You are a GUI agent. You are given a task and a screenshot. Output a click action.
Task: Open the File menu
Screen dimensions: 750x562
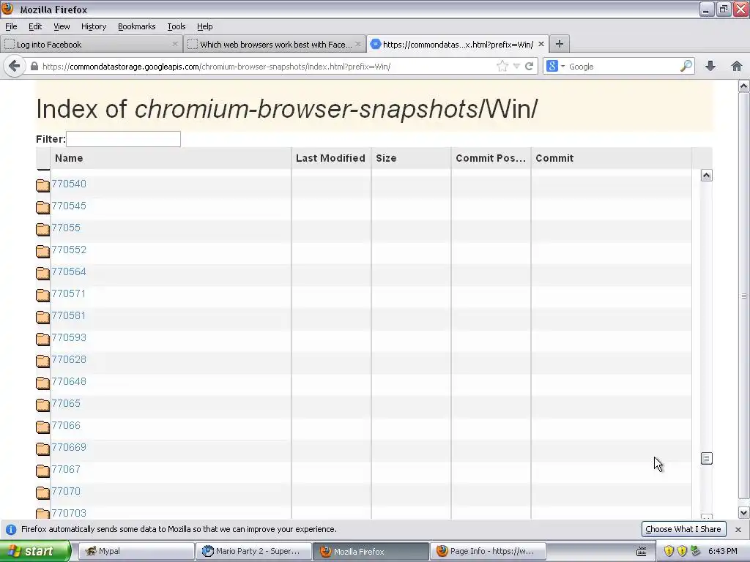point(11,26)
